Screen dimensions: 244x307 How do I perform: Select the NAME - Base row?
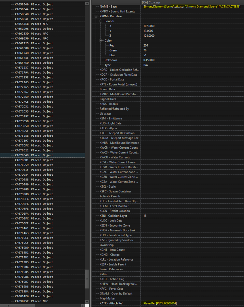click(x=168, y=7)
